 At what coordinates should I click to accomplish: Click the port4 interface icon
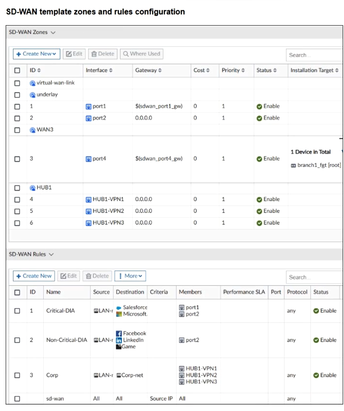89,159
